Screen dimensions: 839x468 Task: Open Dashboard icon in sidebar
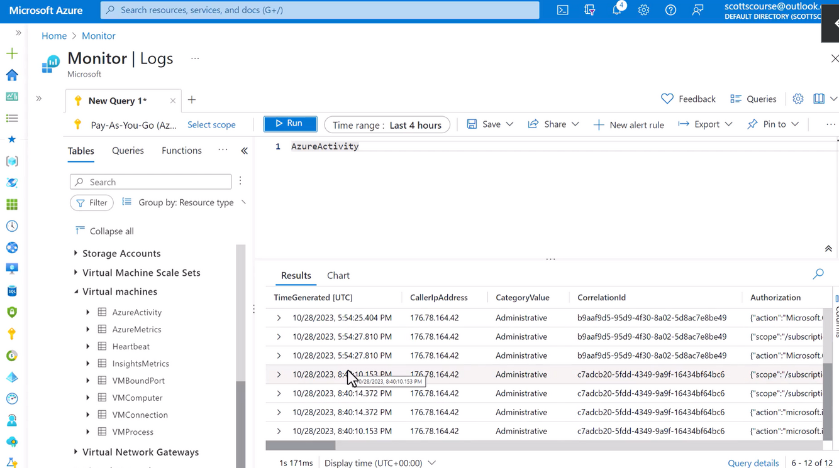click(x=12, y=97)
